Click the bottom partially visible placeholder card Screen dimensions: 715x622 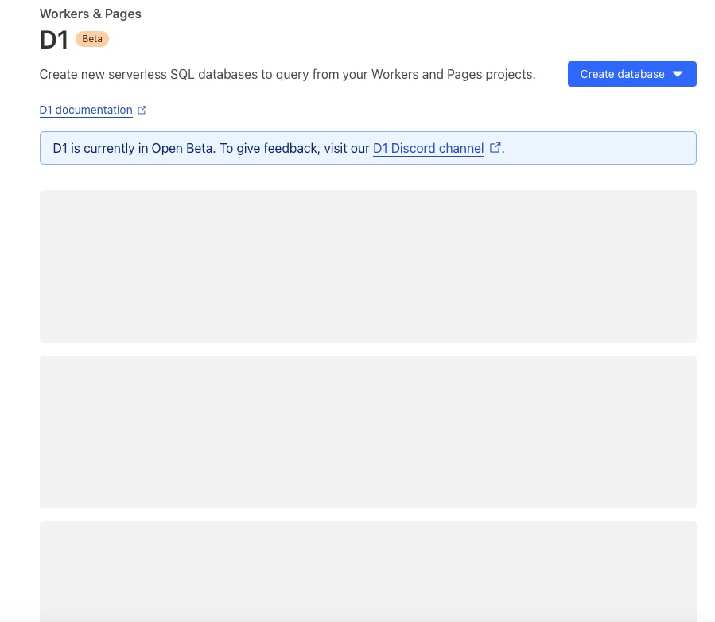tap(367, 571)
